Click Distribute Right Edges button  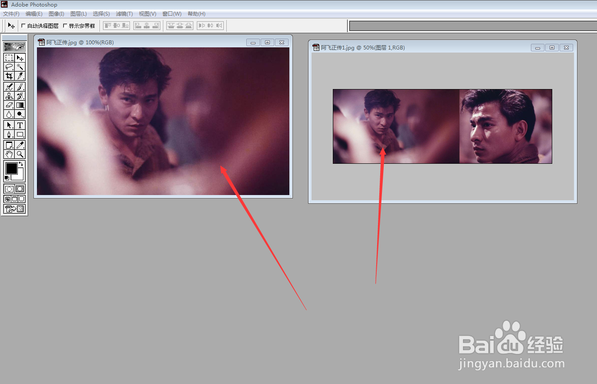(219, 26)
